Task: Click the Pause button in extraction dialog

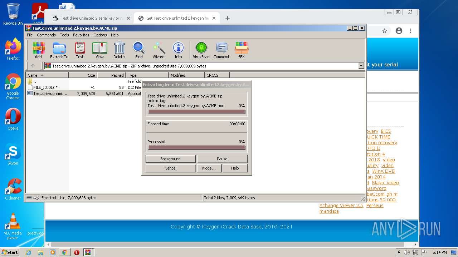Action: pos(222,159)
